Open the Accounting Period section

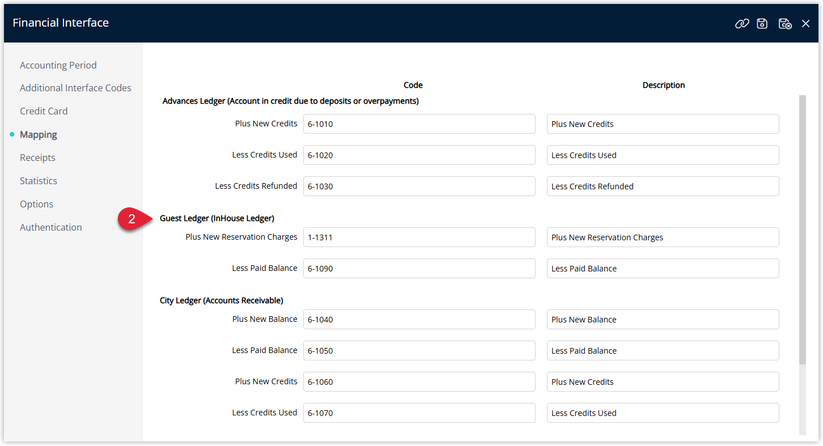click(58, 65)
